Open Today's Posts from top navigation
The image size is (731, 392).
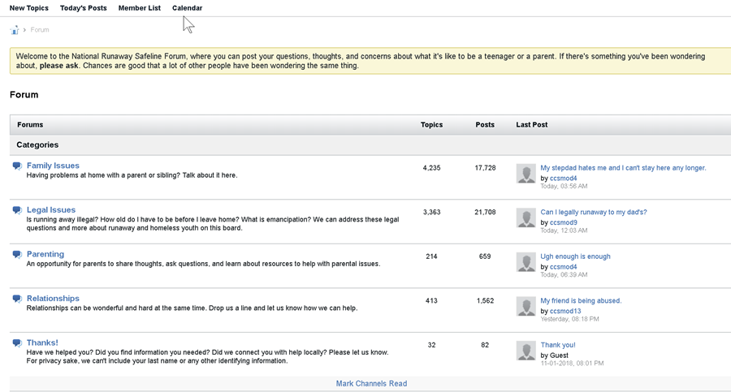[x=83, y=8]
